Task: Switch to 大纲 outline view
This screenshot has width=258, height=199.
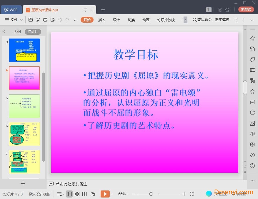Action: pos(17,32)
